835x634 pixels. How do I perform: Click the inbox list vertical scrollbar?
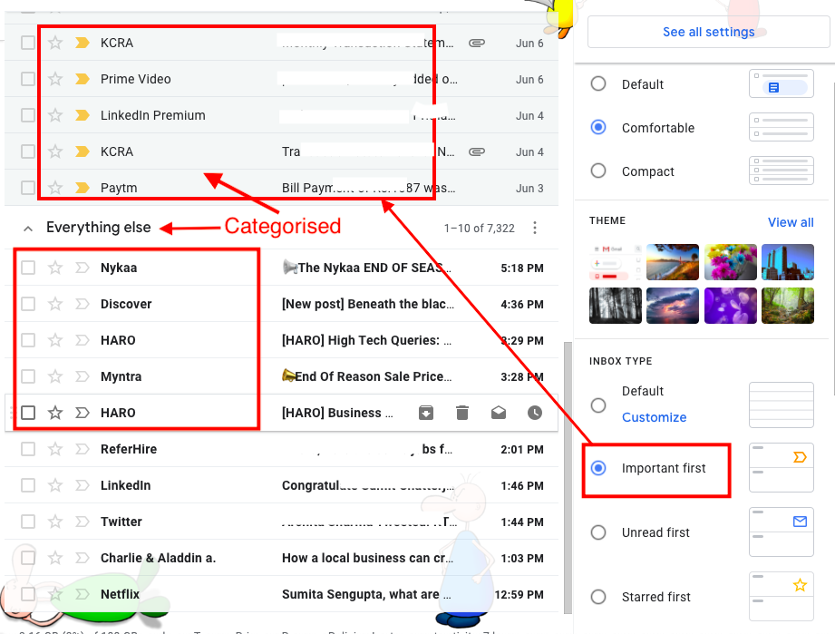(x=568, y=477)
